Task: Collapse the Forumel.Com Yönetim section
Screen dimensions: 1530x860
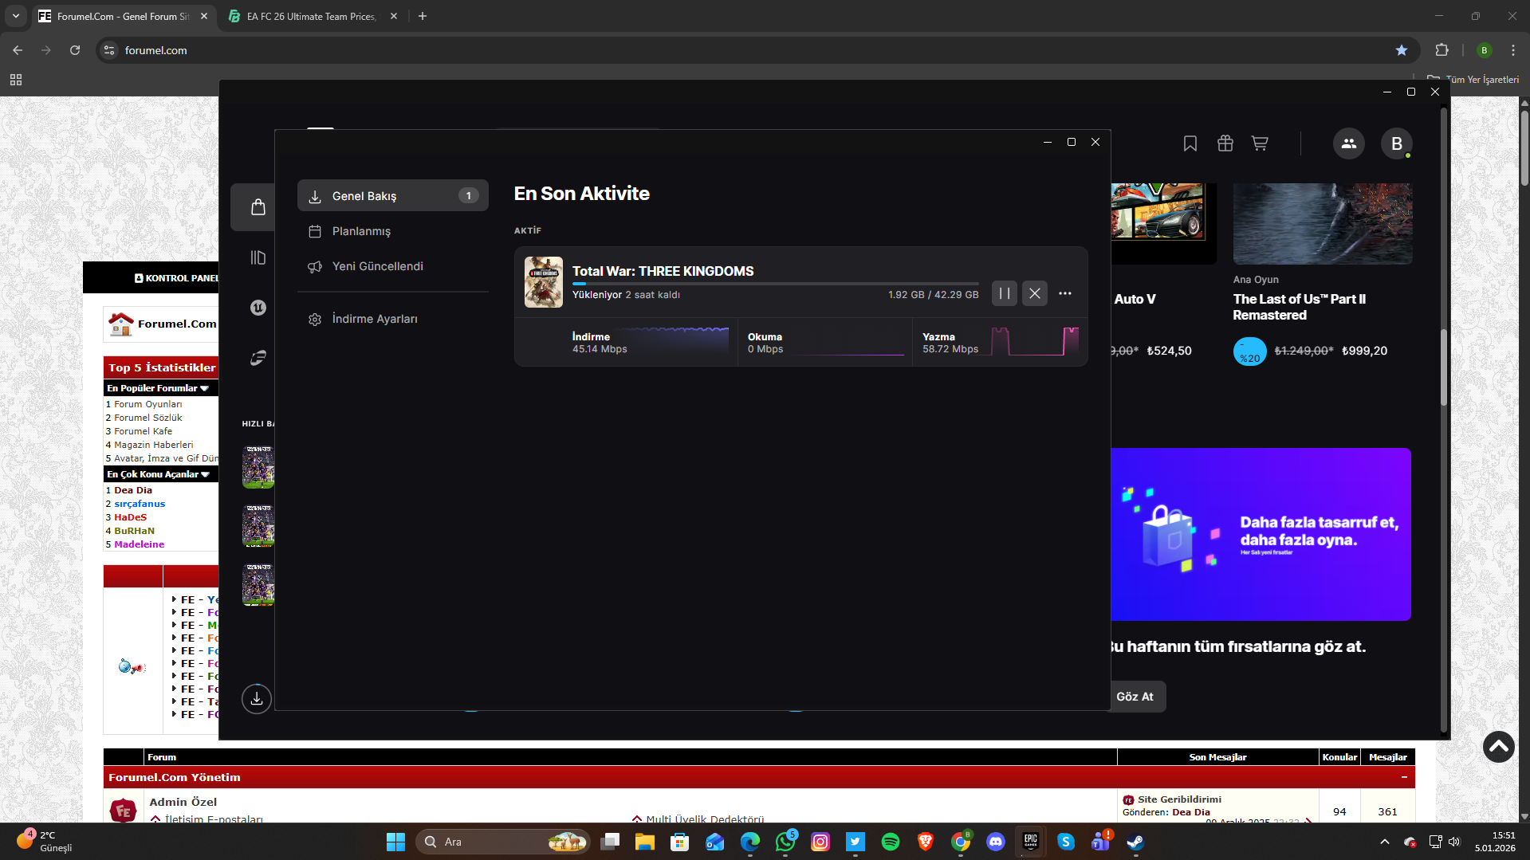Action: pos(1404,777)
